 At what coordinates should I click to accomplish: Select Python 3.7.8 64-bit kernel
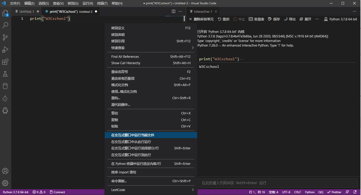tap(341, 19)
